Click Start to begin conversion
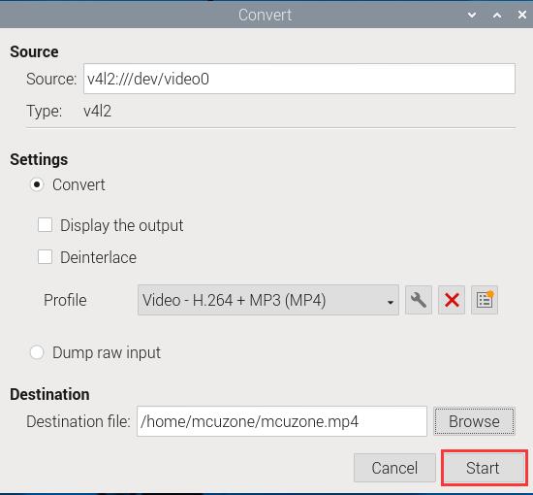 coord(483,468)
